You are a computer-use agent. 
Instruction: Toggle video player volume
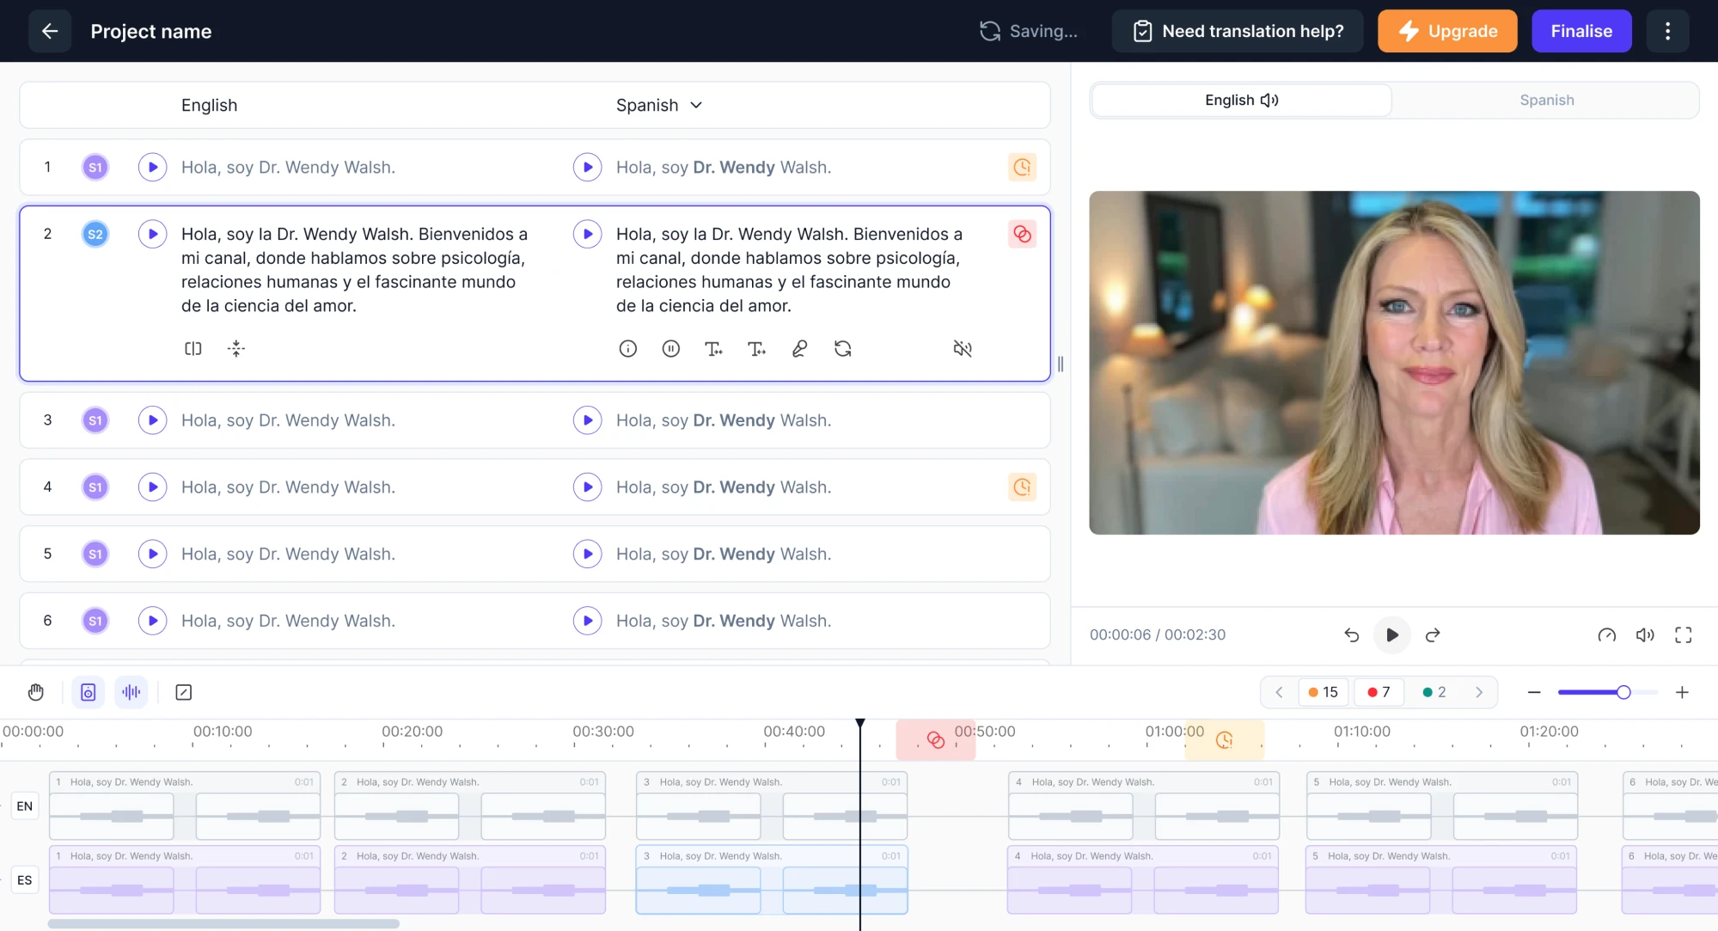1645,635
